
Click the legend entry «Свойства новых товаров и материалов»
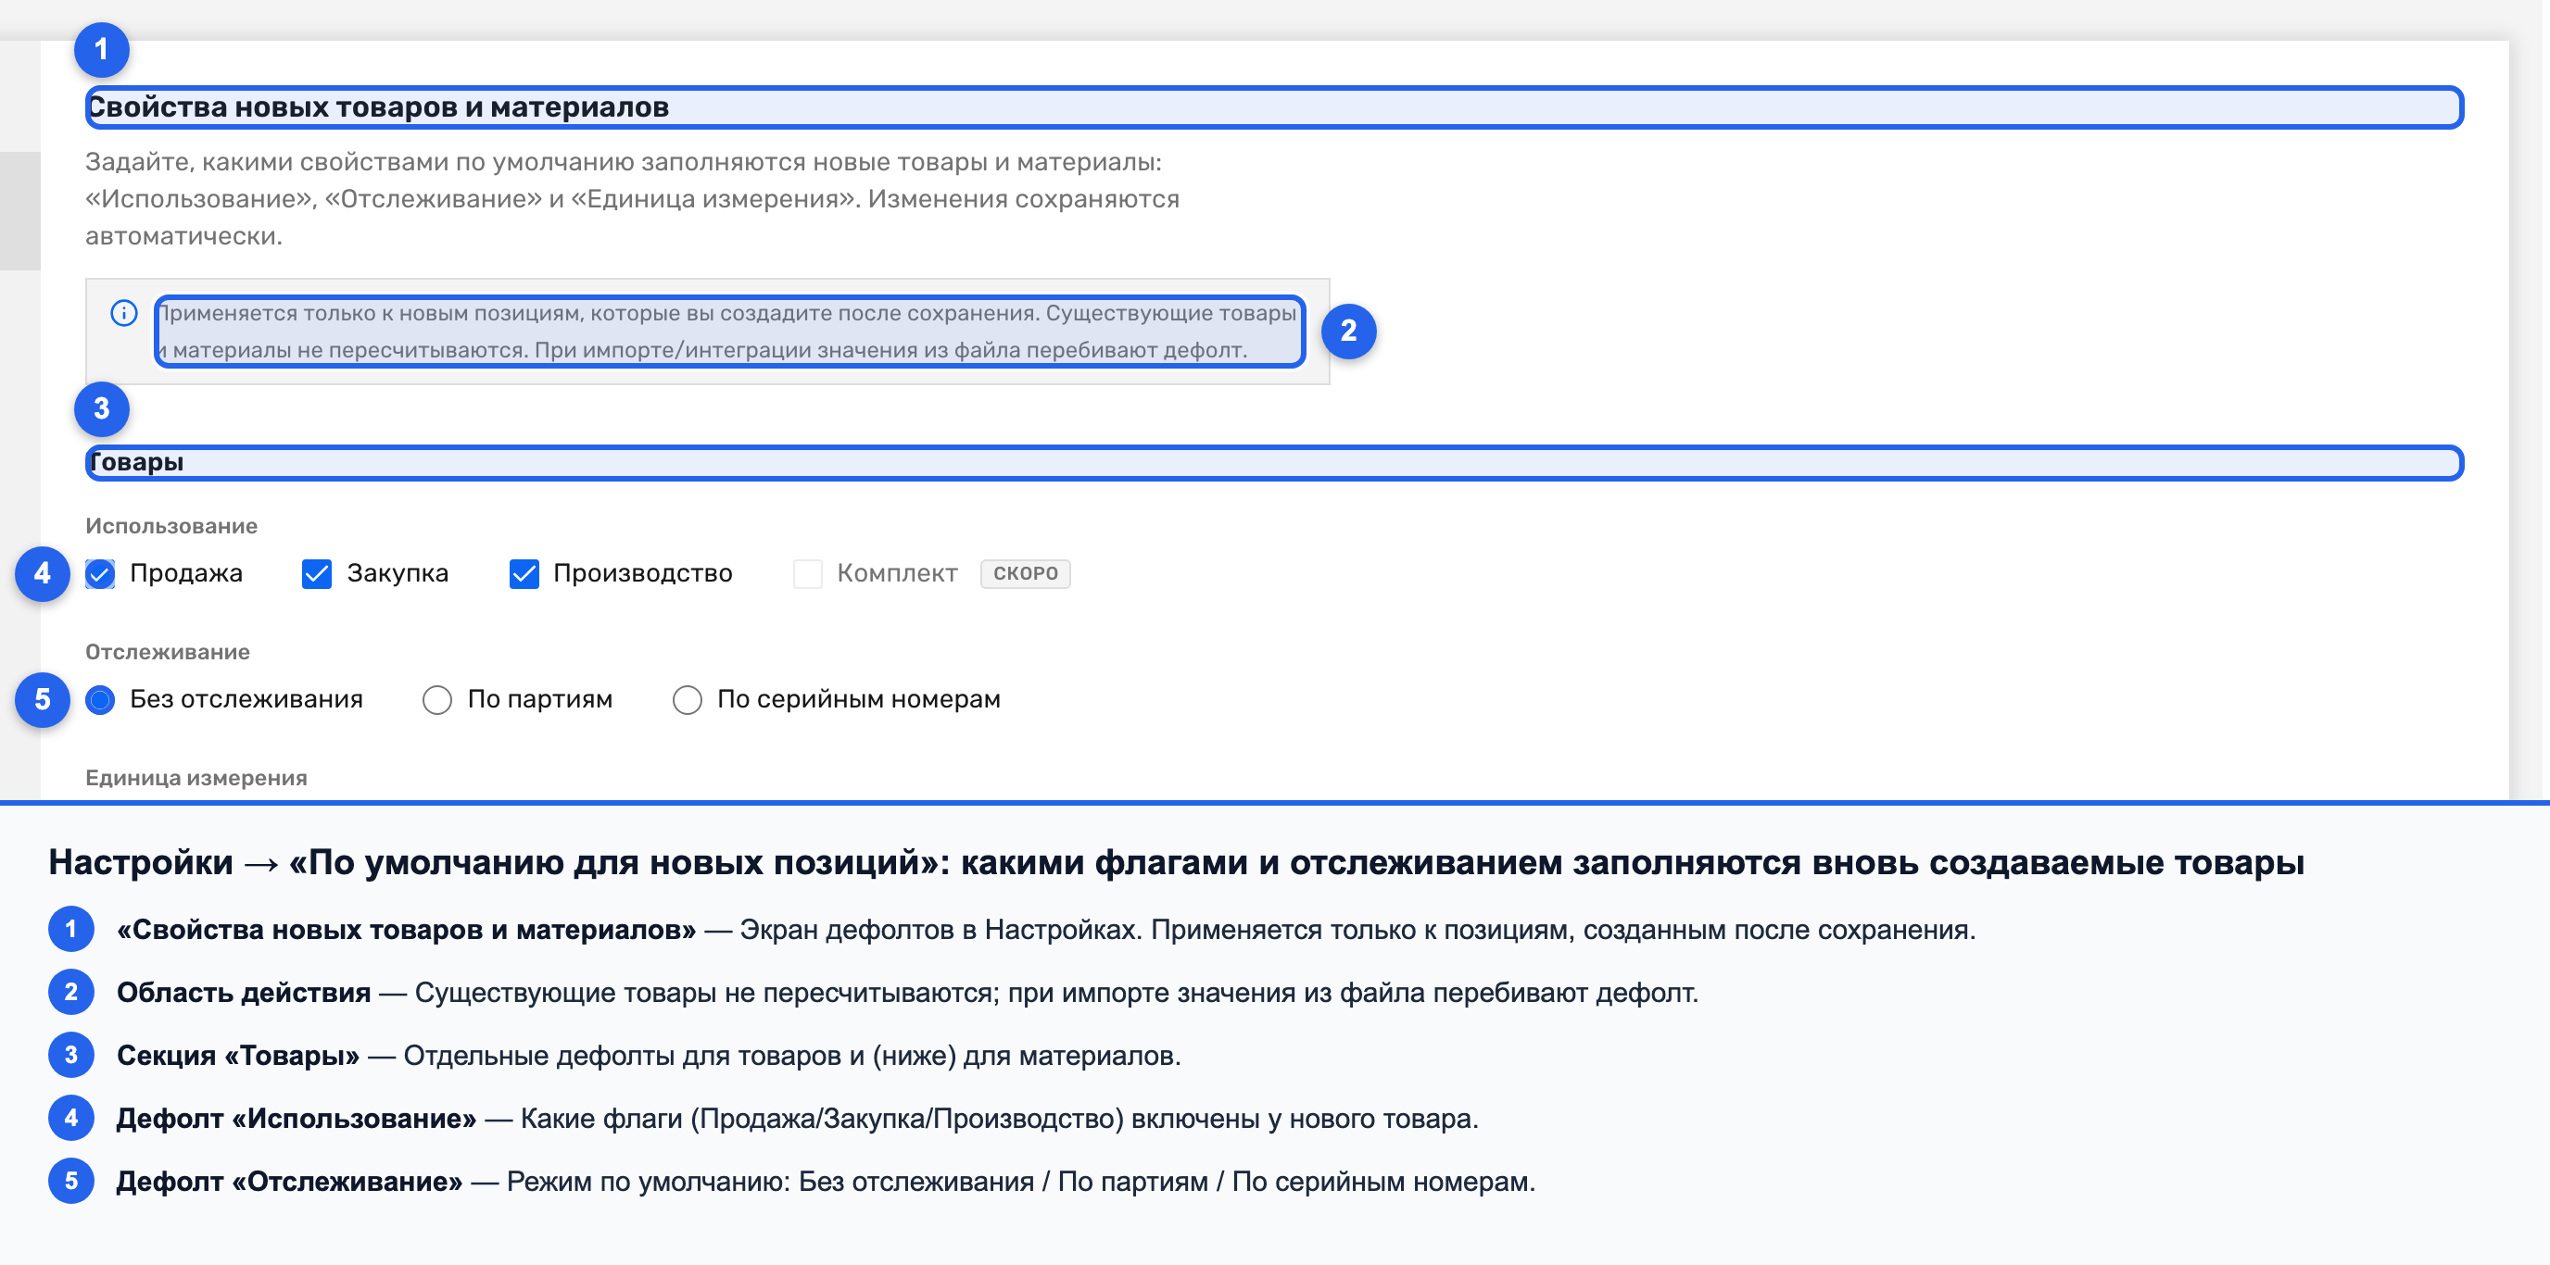coord(1046,930)
